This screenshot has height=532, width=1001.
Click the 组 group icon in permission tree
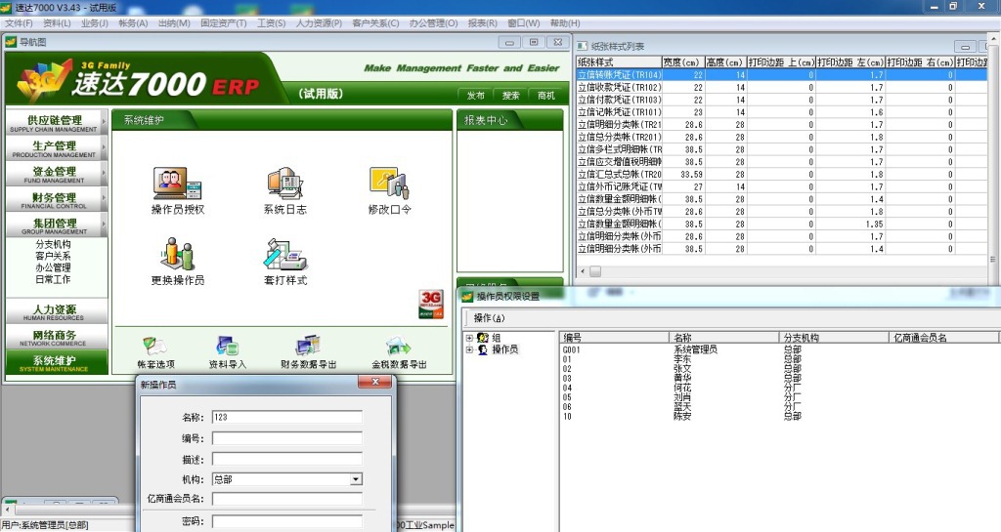pyautogui.click(x=483, y=338)
